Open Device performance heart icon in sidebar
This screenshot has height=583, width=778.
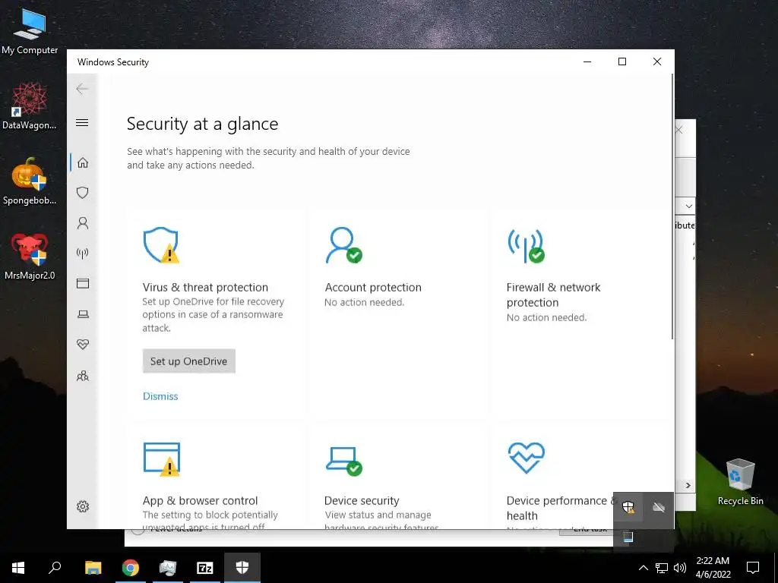[83, 345]
